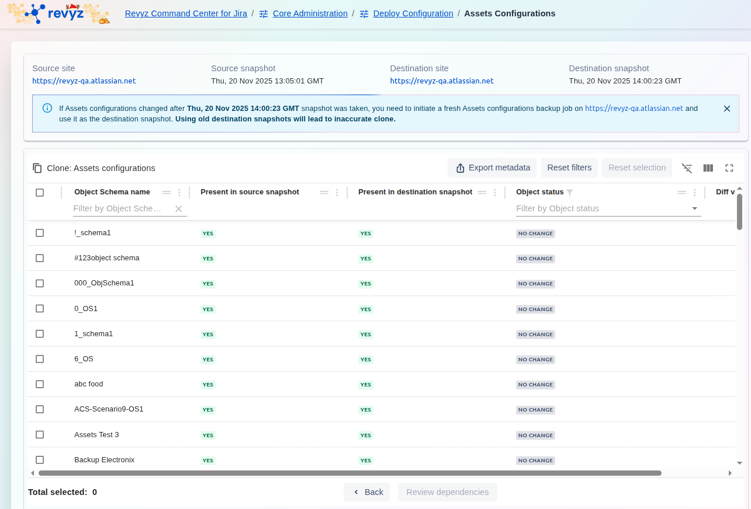The width and height of the screenshot is (751, 509).
Task: Click the horizontal table scrollbar
Action: [349, 473]
